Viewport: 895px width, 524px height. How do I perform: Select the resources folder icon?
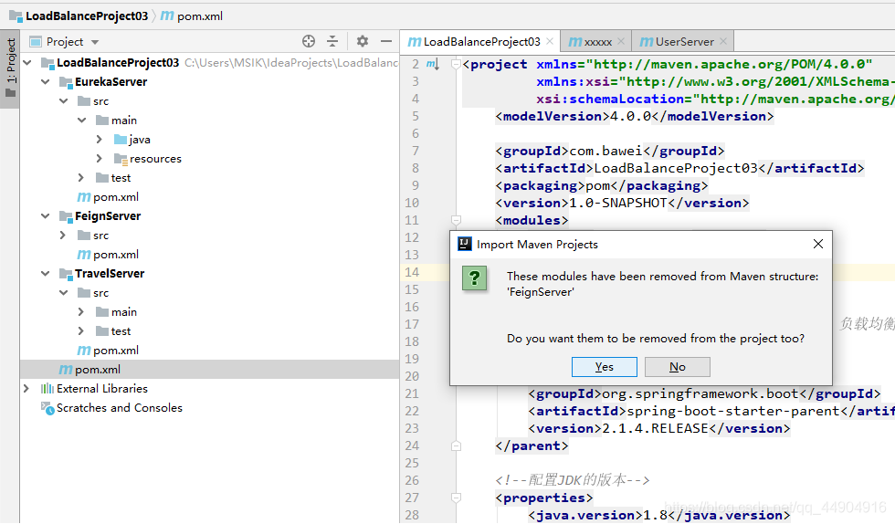121,159
